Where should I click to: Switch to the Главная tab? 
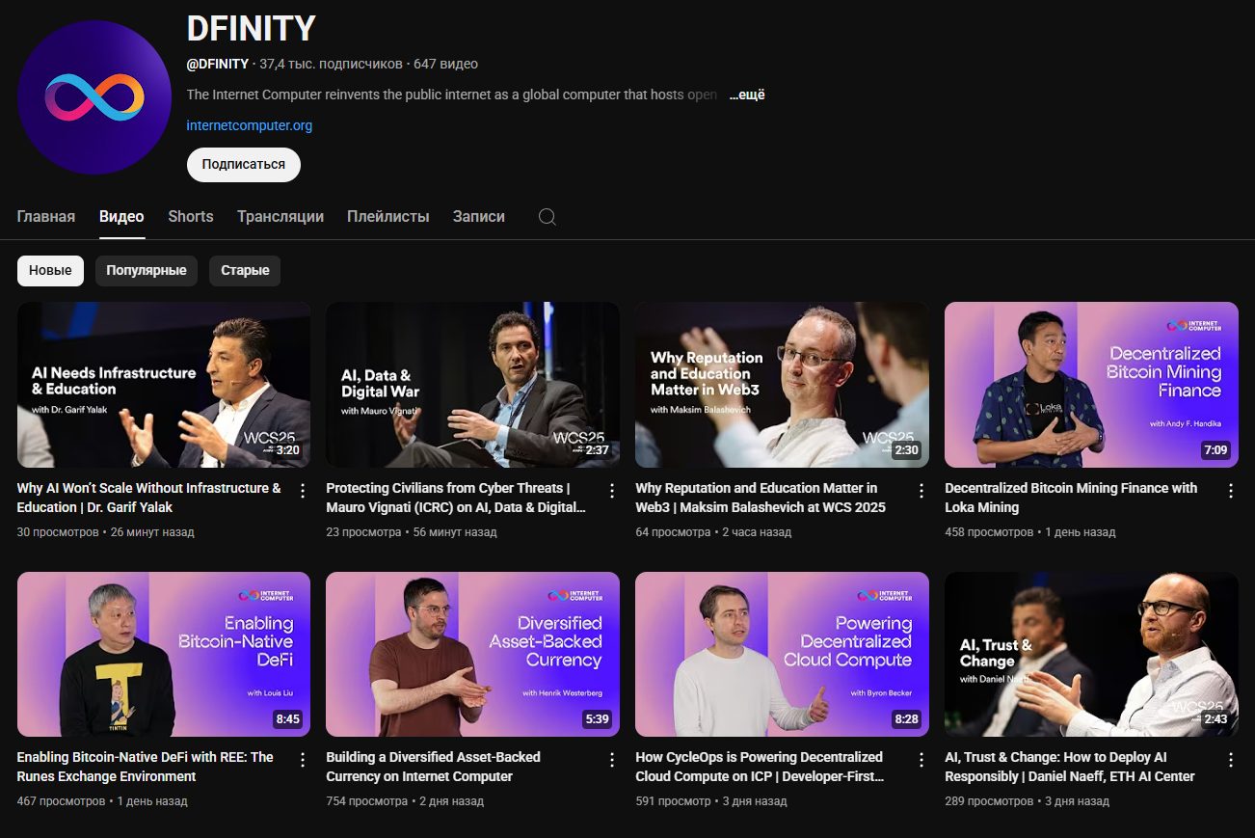click(x=46, y=217)
